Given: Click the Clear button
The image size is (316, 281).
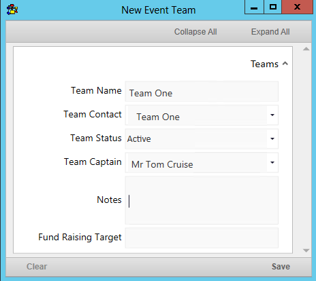Looking at the screenshot, I should tap(37, 267).
